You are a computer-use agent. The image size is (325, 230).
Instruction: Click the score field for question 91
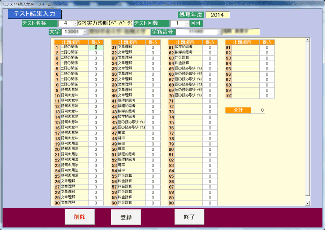tap(267, 47)
